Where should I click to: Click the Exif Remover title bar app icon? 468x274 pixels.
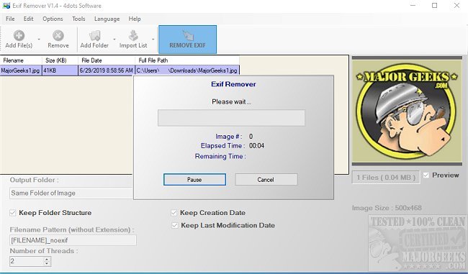tap(6, 6)
